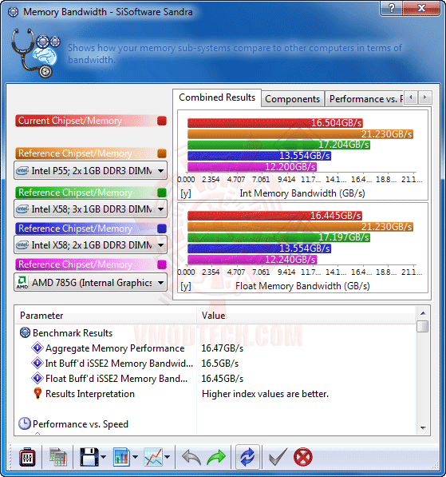This screenshot has width=446, height=477.
Task: Click the blue refresh arrows button
Action: (247, 457)
